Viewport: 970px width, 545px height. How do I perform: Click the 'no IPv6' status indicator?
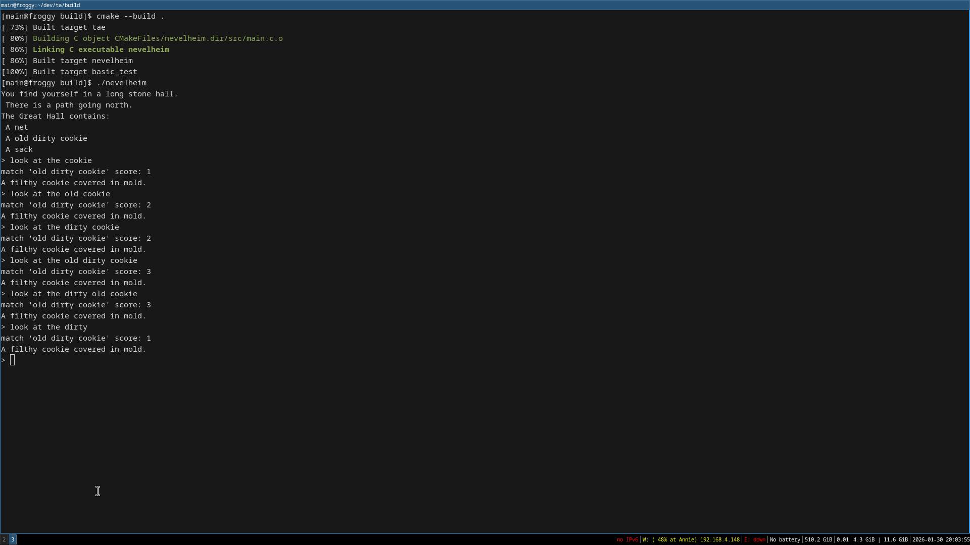coord(627,539)
